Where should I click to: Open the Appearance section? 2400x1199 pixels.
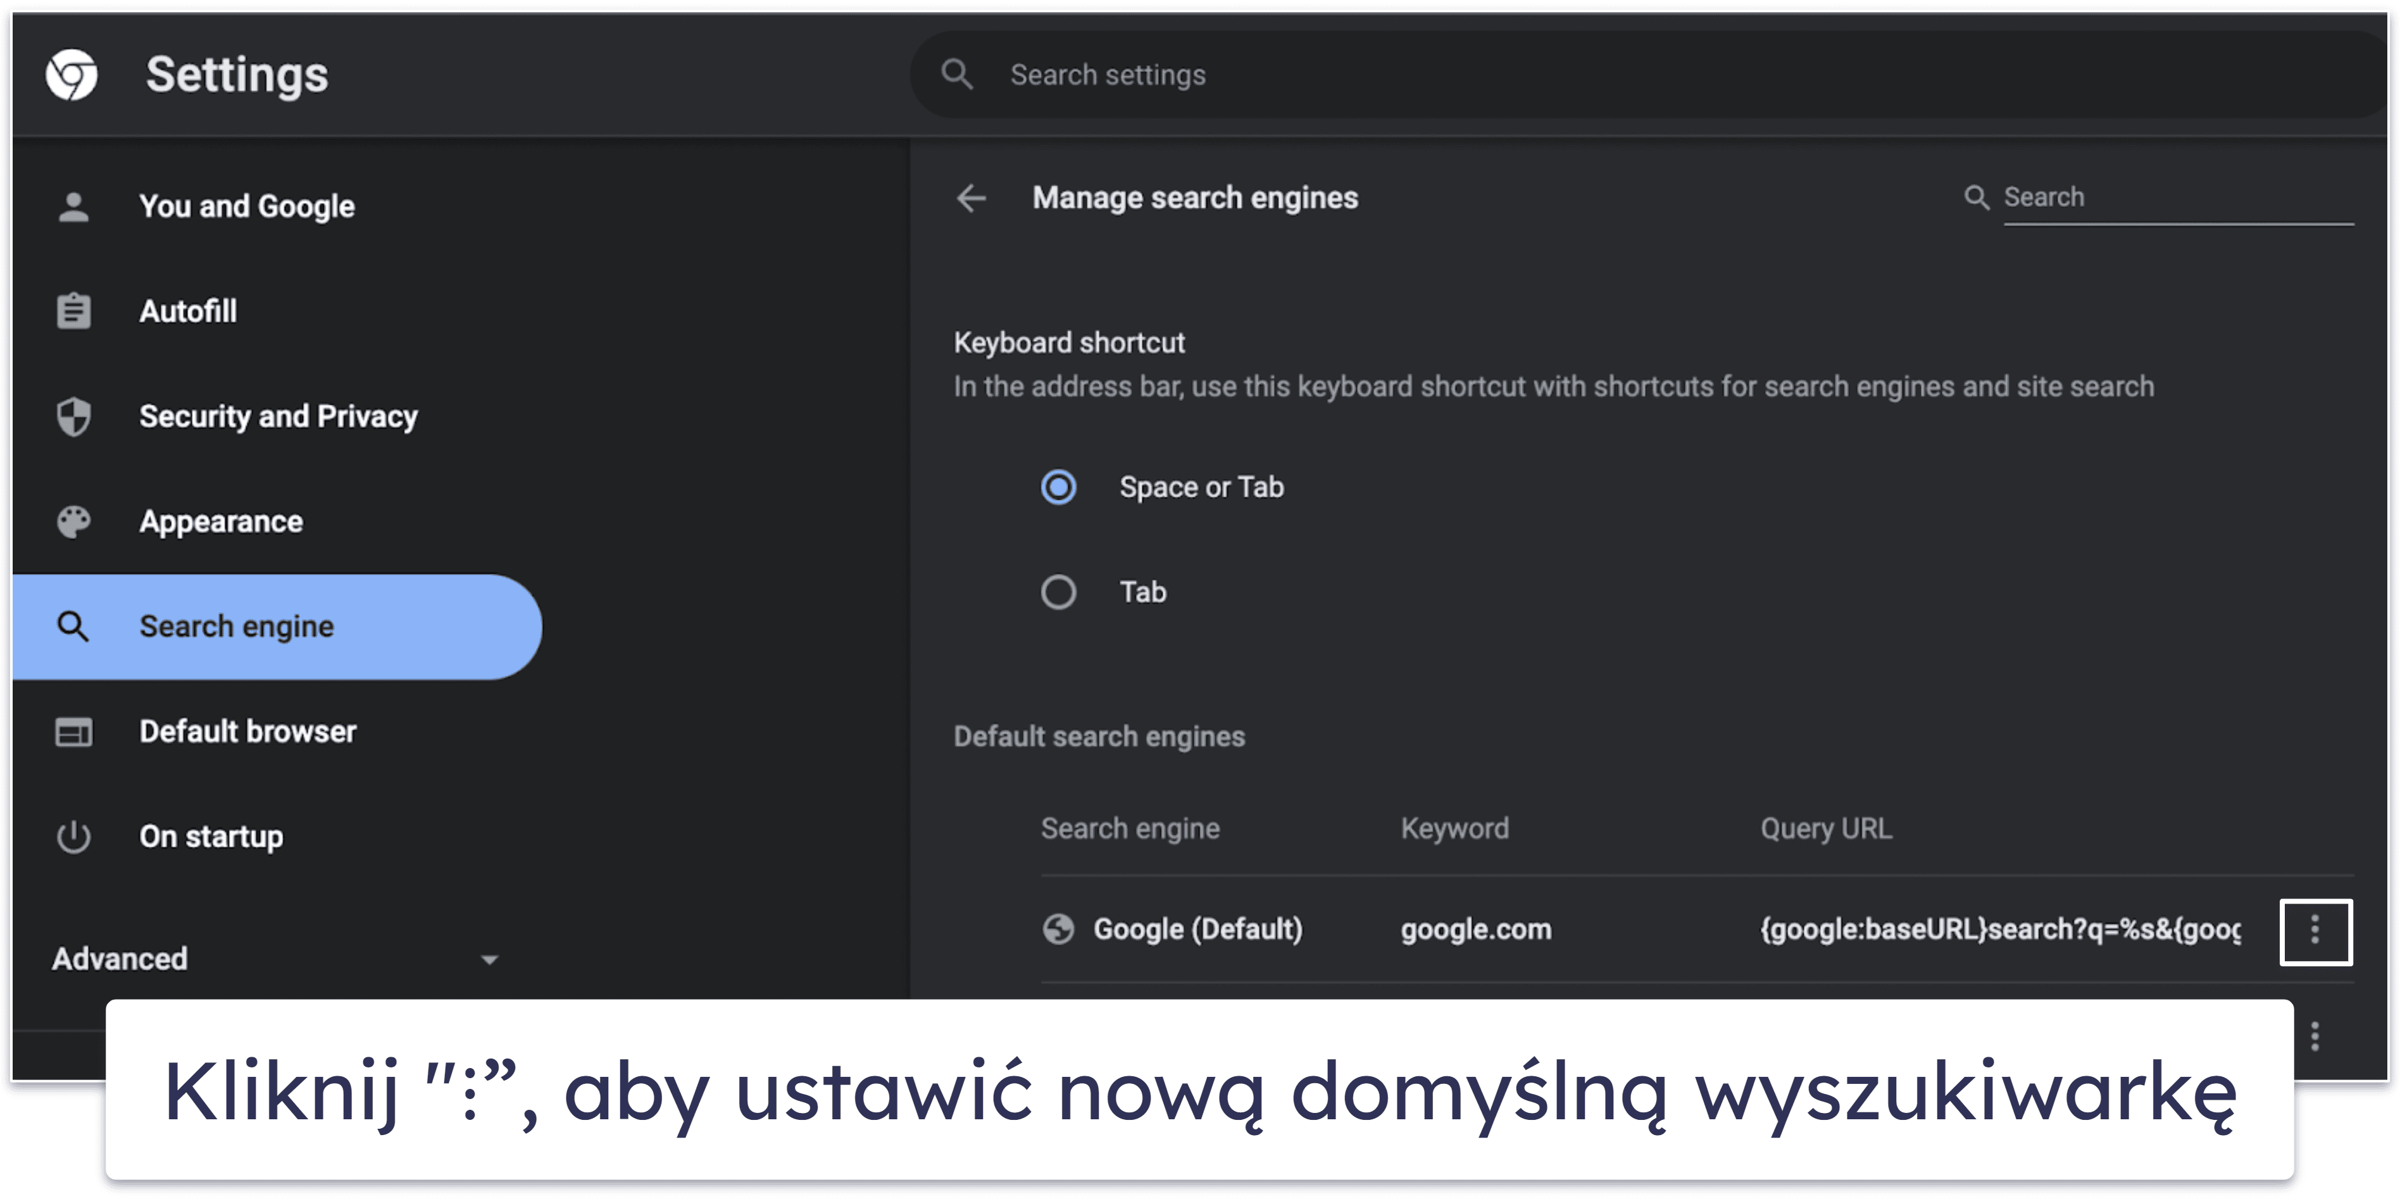pos(278,522)
